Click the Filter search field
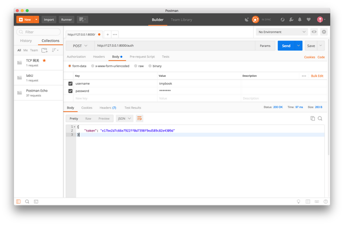344x225 pixels. tap(38, 32)
